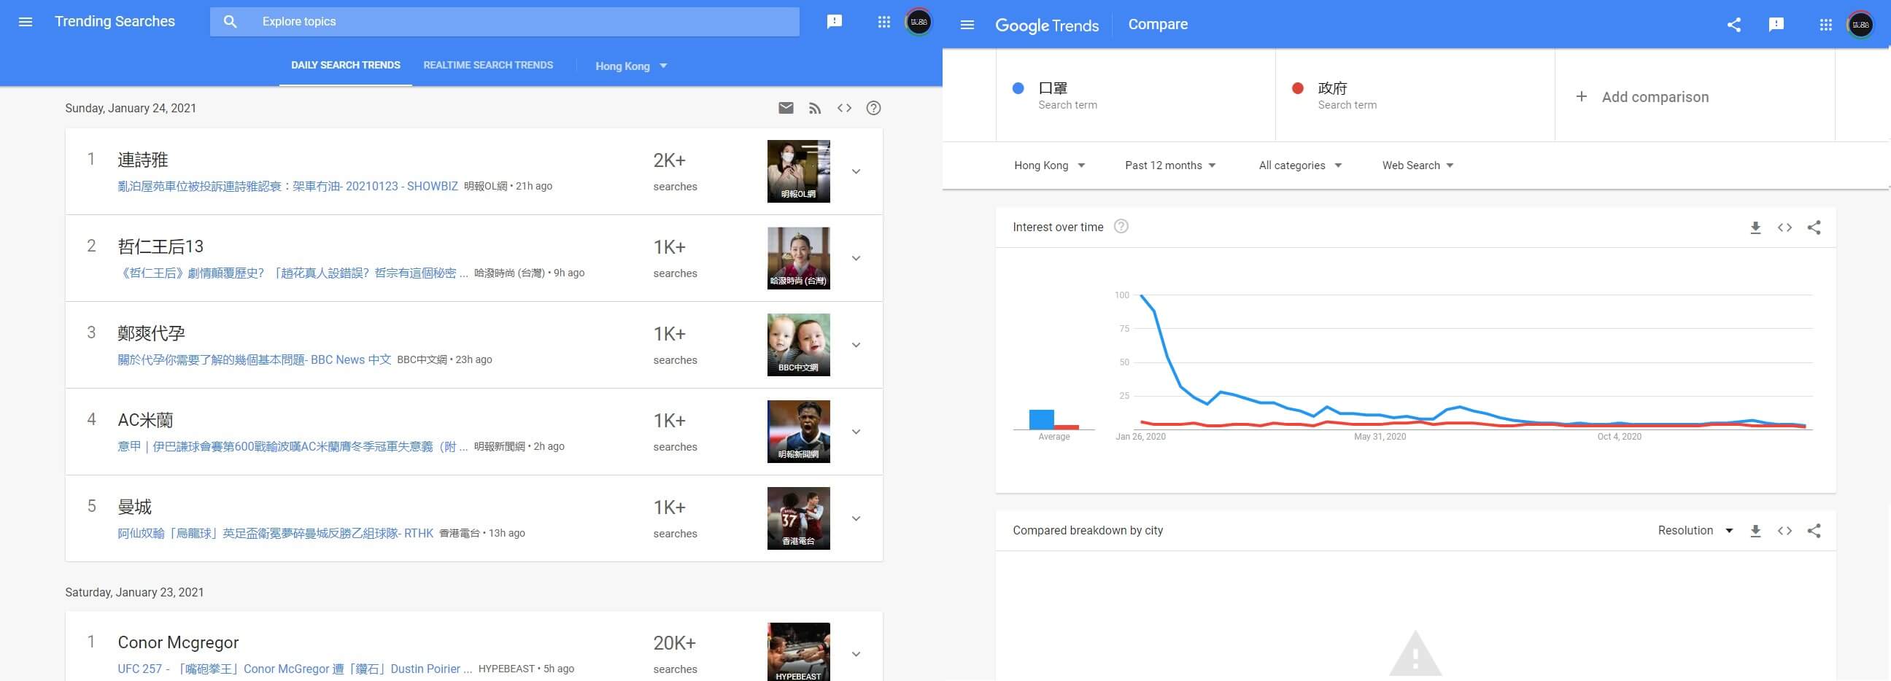This screenshot has height=681, width=1891.
Task: Select the Daily Search Trends tab
Action: click(x=345, y=66)
